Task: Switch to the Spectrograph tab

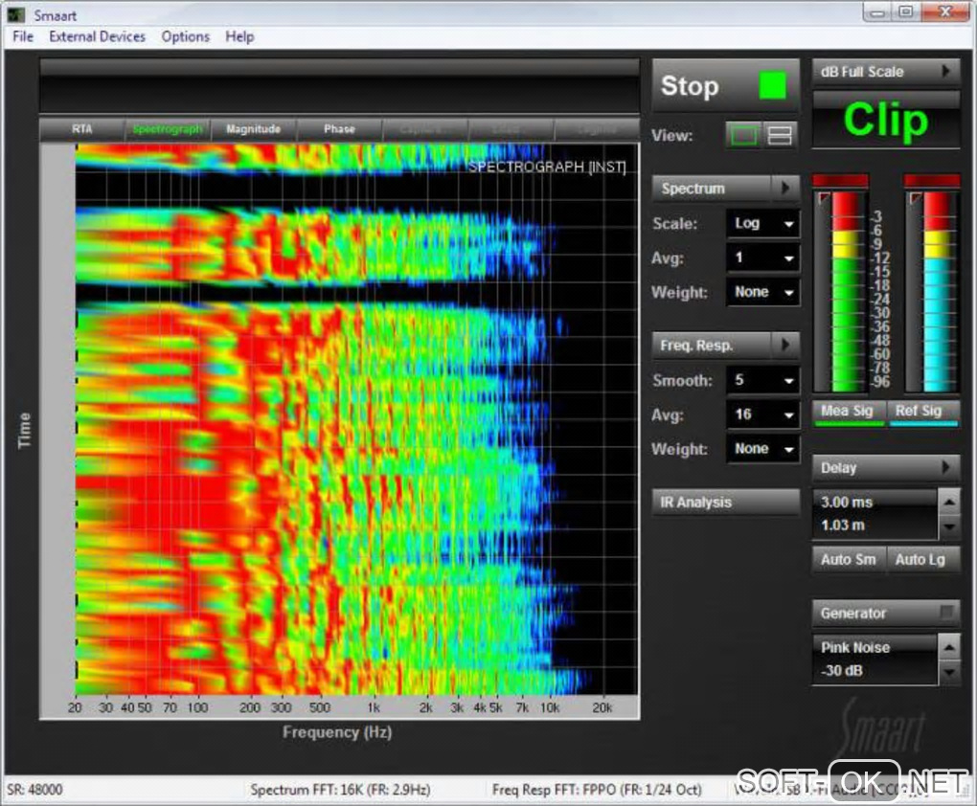Action: [x=168, y=129]
